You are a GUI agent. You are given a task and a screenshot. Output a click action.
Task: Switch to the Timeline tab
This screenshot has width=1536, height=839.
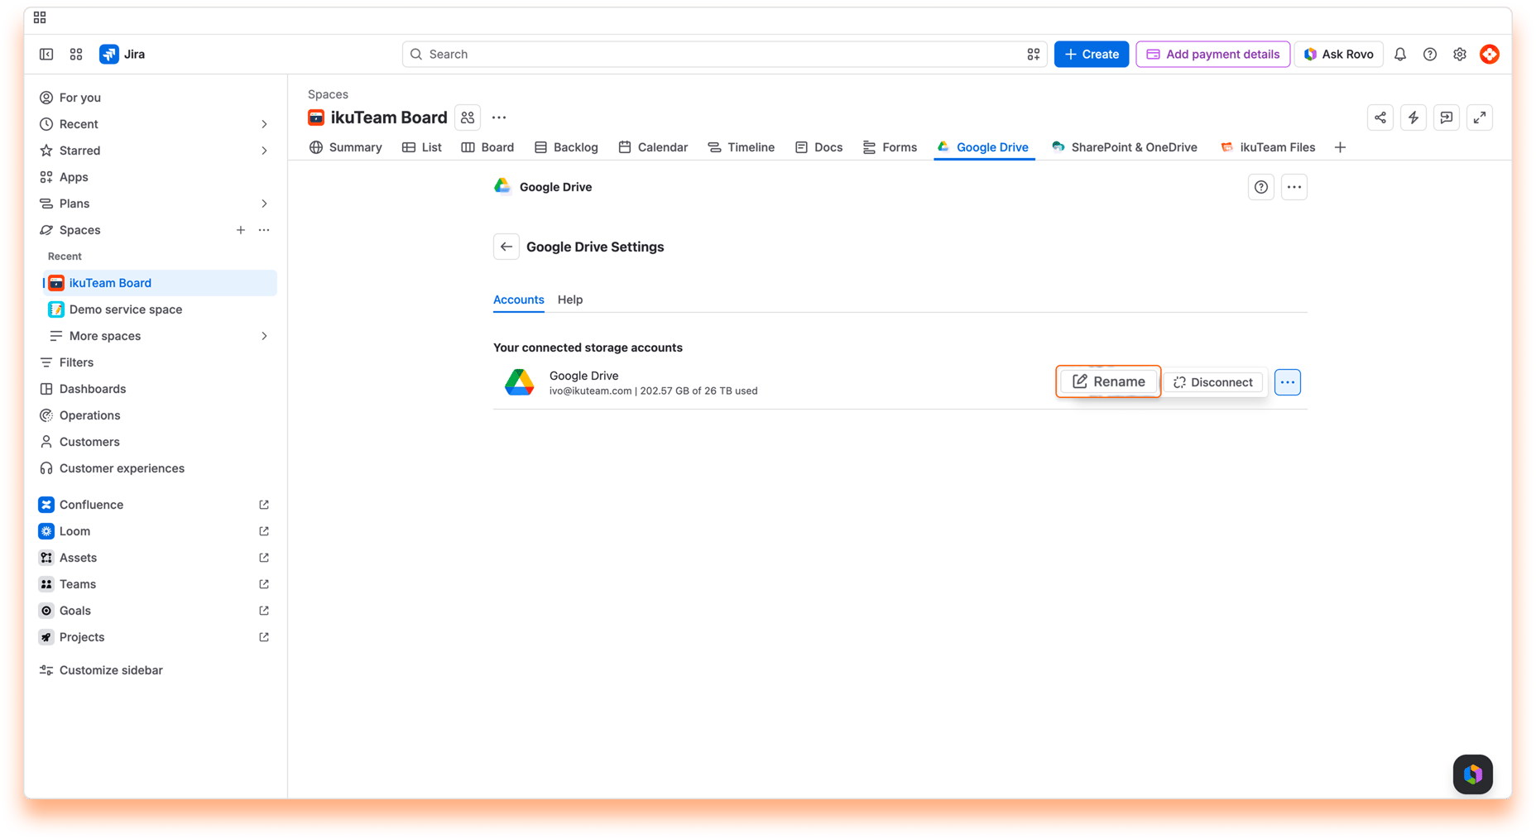(x=742, y=147)
